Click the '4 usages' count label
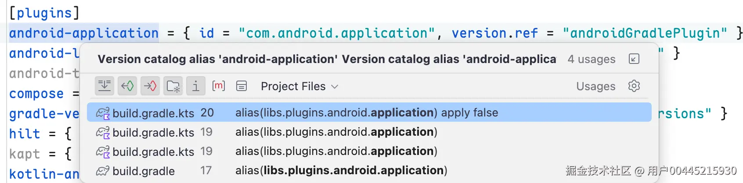This screenshot has height=183, width=743. point(591,59)
